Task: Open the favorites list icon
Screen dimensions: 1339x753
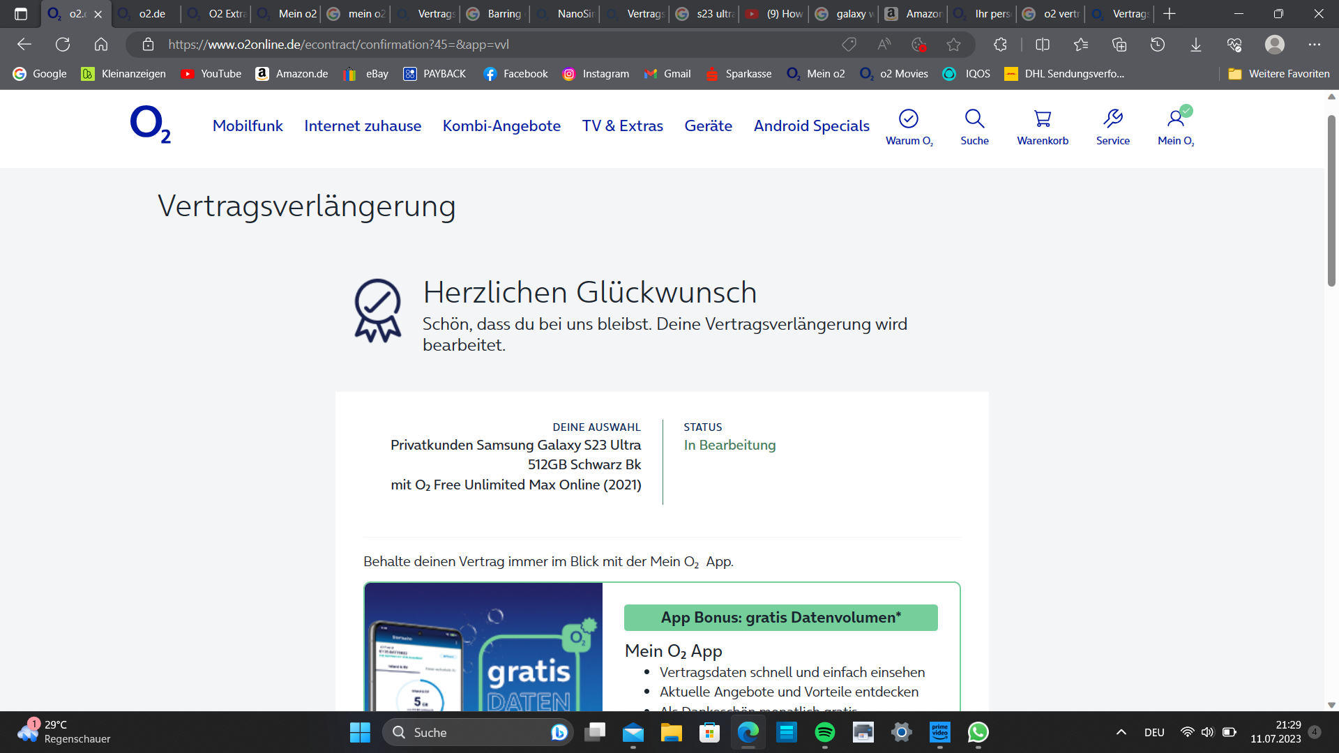Action: click(1081, 45)
